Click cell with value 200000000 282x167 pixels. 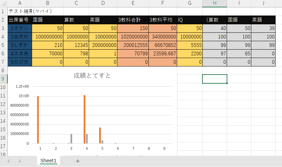pos(103,45)
